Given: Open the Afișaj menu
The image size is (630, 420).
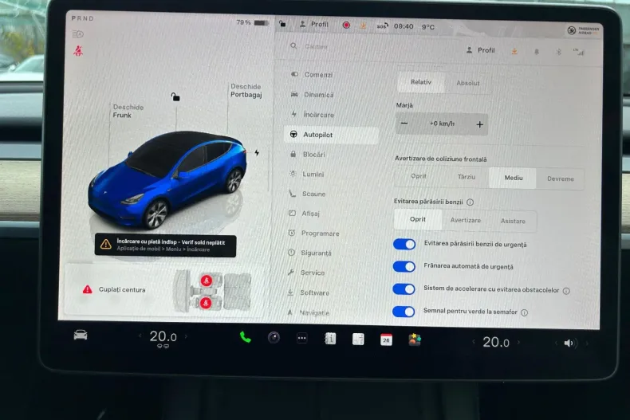Looking at the screenshot, I should (x=331, y=214).
